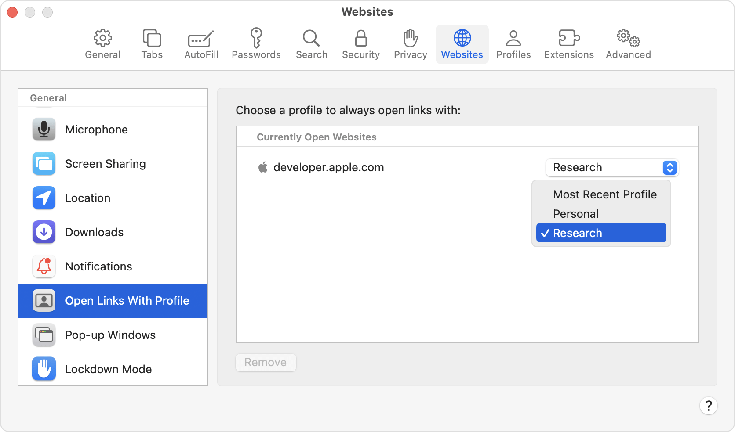Screen dimensions: 735x432
Task: Open the help question mark button
Action: coord(709,406)
